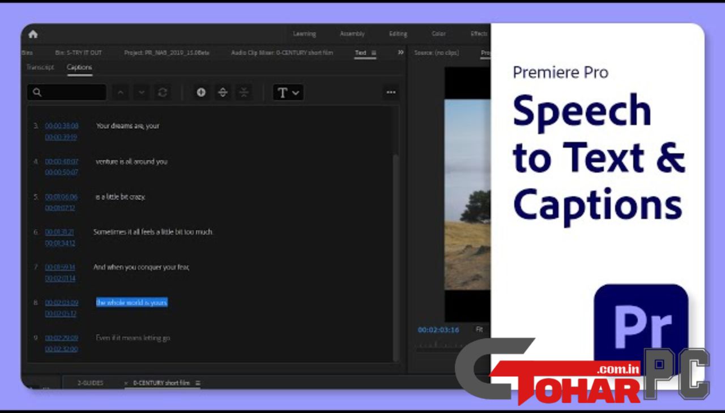
Task: Open the Text panel hamburger menu
Action: 374,53
